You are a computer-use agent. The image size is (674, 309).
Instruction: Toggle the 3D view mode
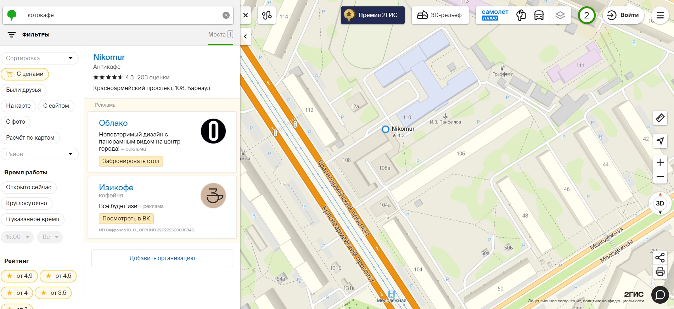(x=660, y=203)
